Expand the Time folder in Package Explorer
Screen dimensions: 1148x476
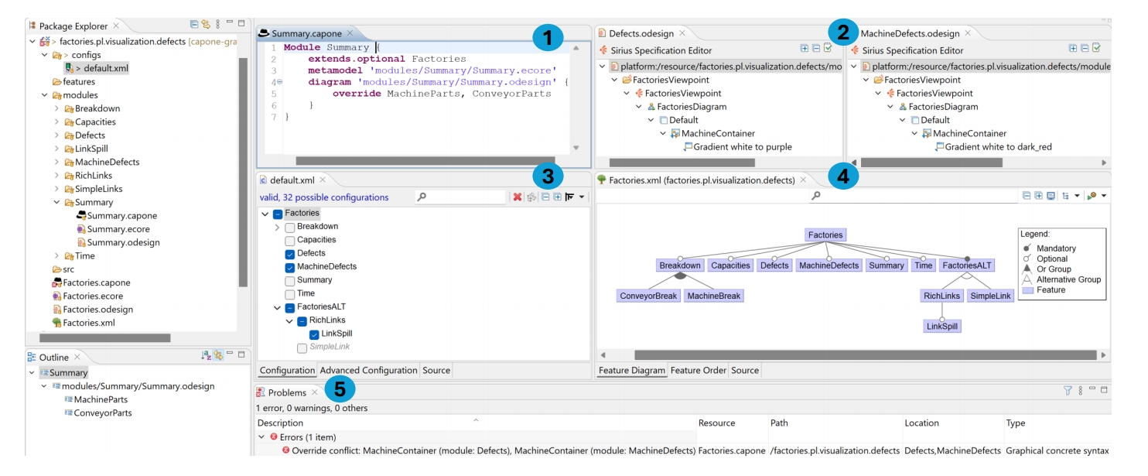point(56,256)
